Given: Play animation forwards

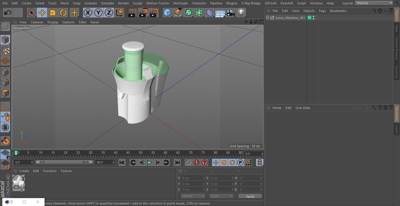Looking at the screenshot, I should click(x=149, y=162).
